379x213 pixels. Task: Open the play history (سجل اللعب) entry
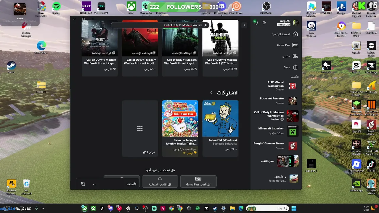coord(280,161)
